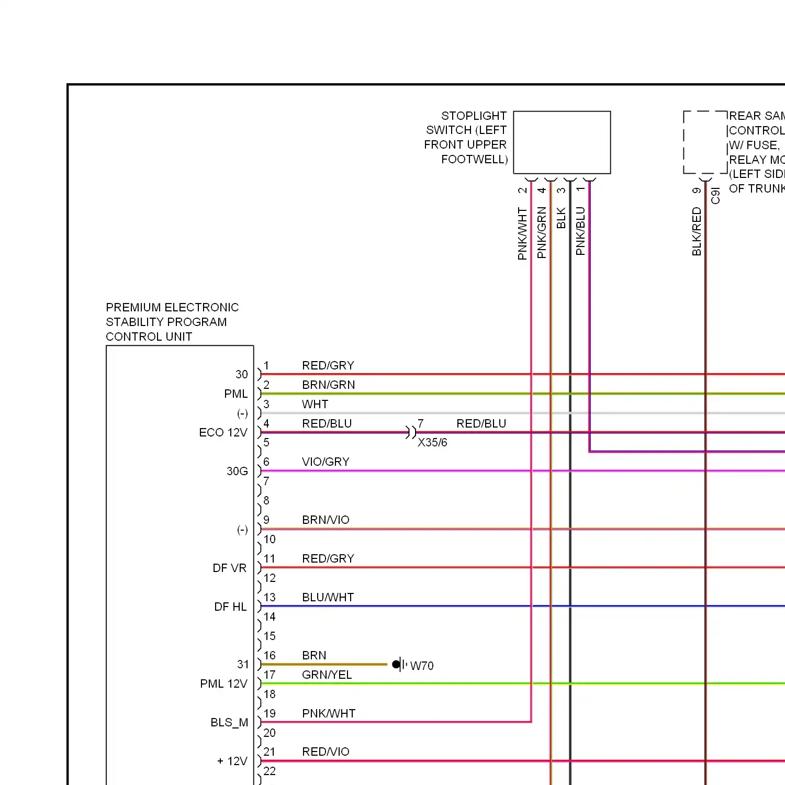
Task: Select pin number '14' on the control unit
Action: click(x=270, y=616)
